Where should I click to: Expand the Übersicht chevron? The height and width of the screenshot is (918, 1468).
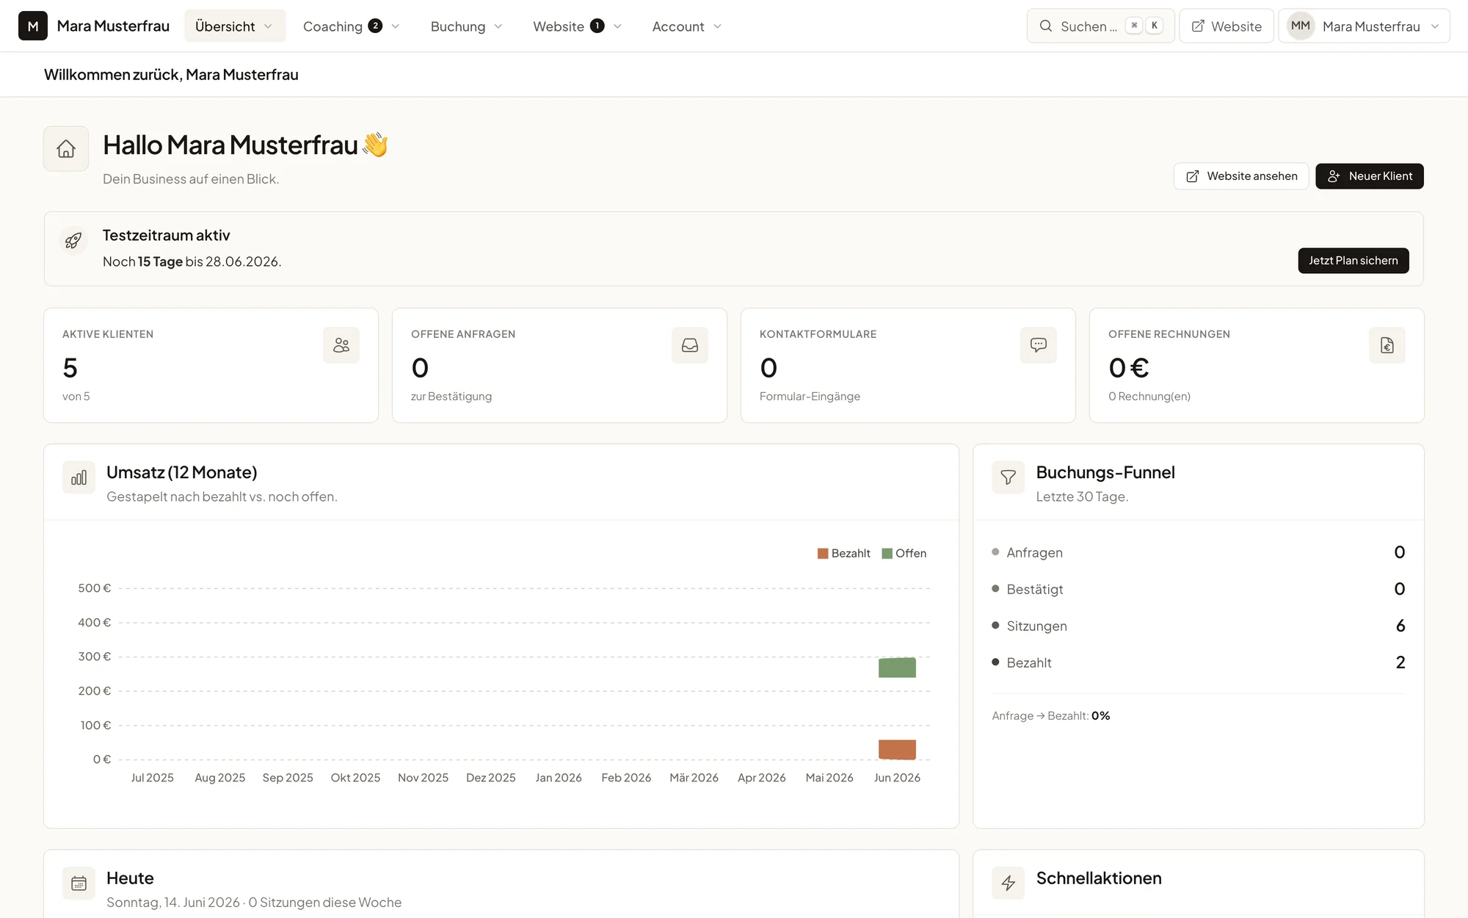click(268, 26)
